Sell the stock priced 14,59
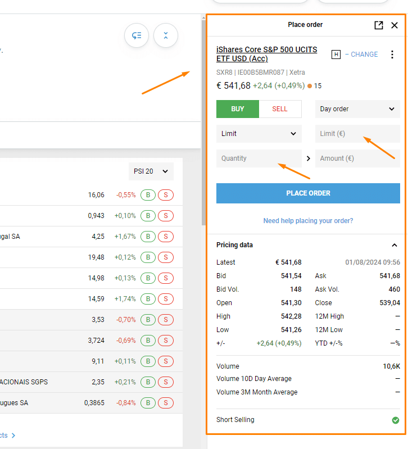 click(x=166, y=299)
